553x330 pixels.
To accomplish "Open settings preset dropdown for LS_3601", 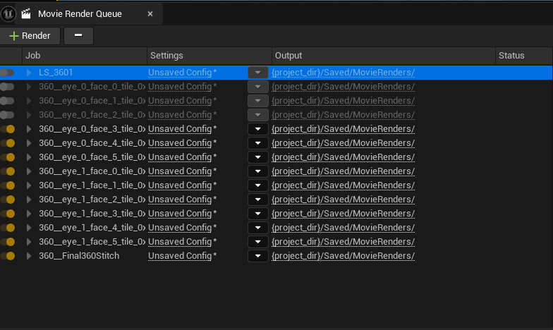I will coord(258,73).
